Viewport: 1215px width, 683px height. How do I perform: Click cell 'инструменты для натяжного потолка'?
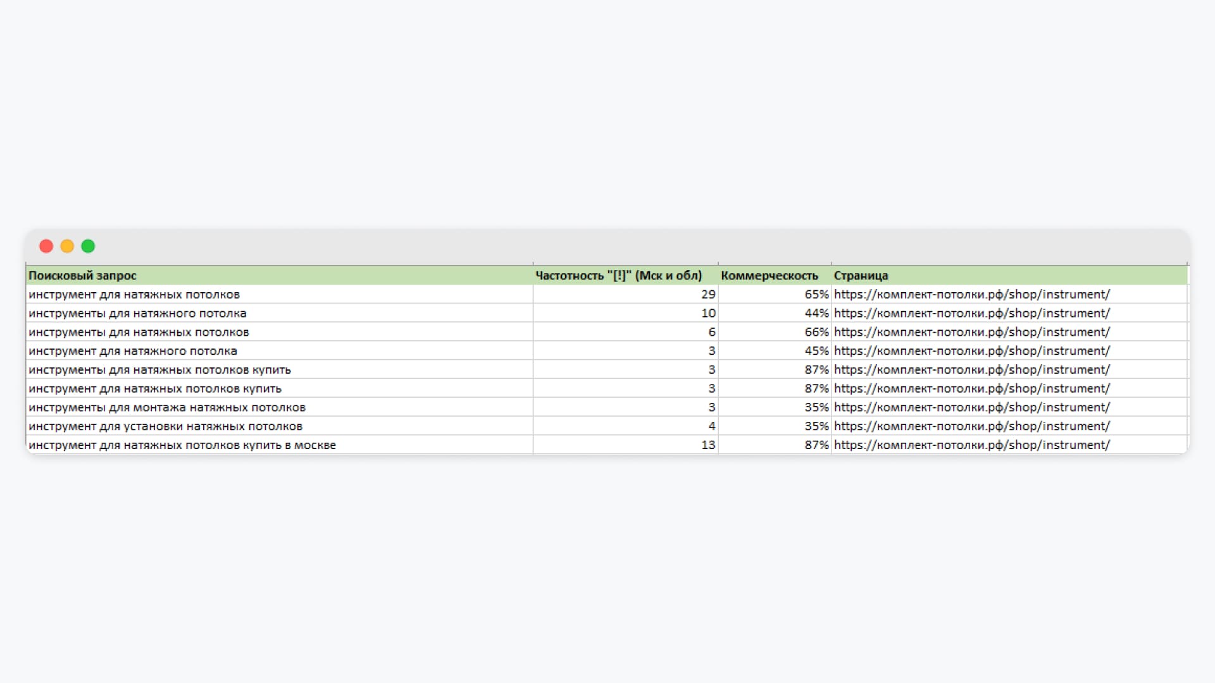tap(280, 313)
